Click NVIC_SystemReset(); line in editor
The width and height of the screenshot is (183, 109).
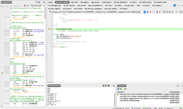click(64, 38)
